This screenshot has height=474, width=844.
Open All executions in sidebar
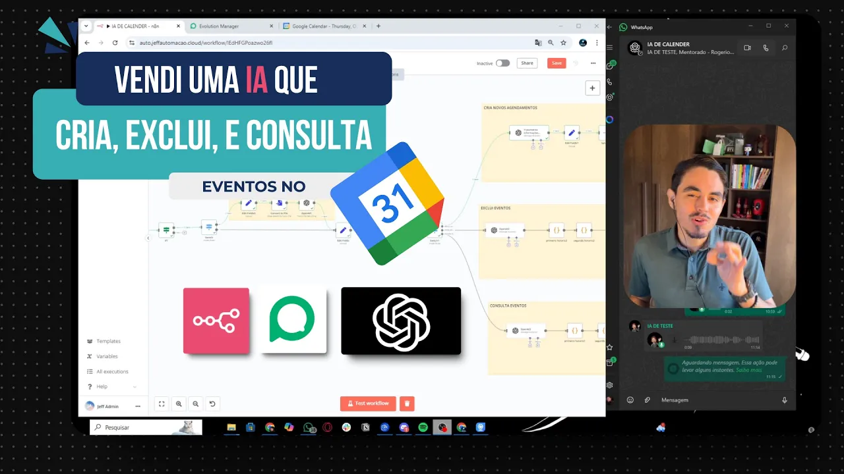coord(112,371)
